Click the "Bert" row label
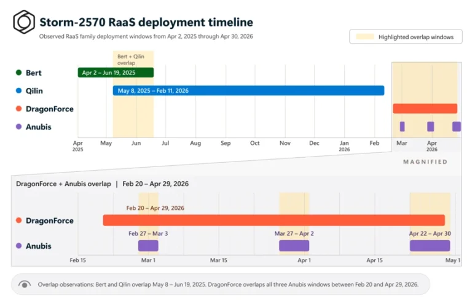 pyautogui.click(x=33, y=72)
